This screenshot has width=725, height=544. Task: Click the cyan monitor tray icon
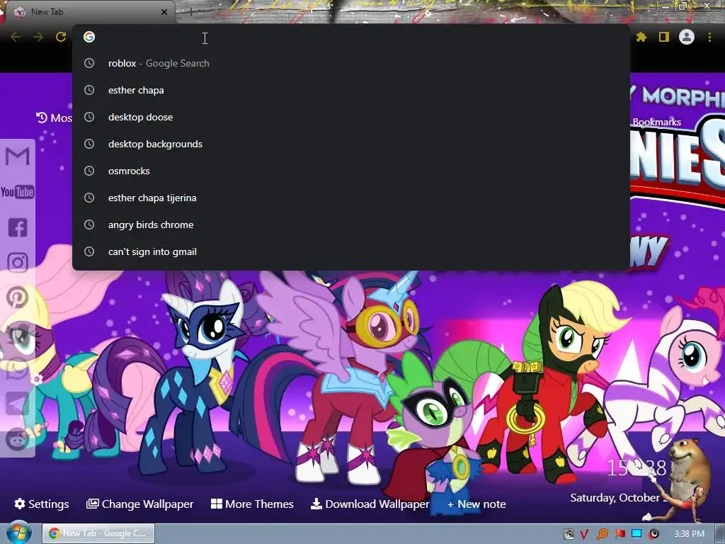point(636,533)
